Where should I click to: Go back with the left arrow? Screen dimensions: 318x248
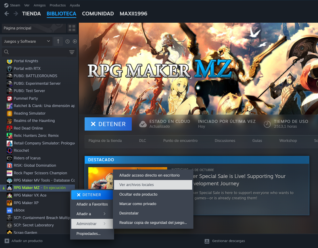(7, 13)
